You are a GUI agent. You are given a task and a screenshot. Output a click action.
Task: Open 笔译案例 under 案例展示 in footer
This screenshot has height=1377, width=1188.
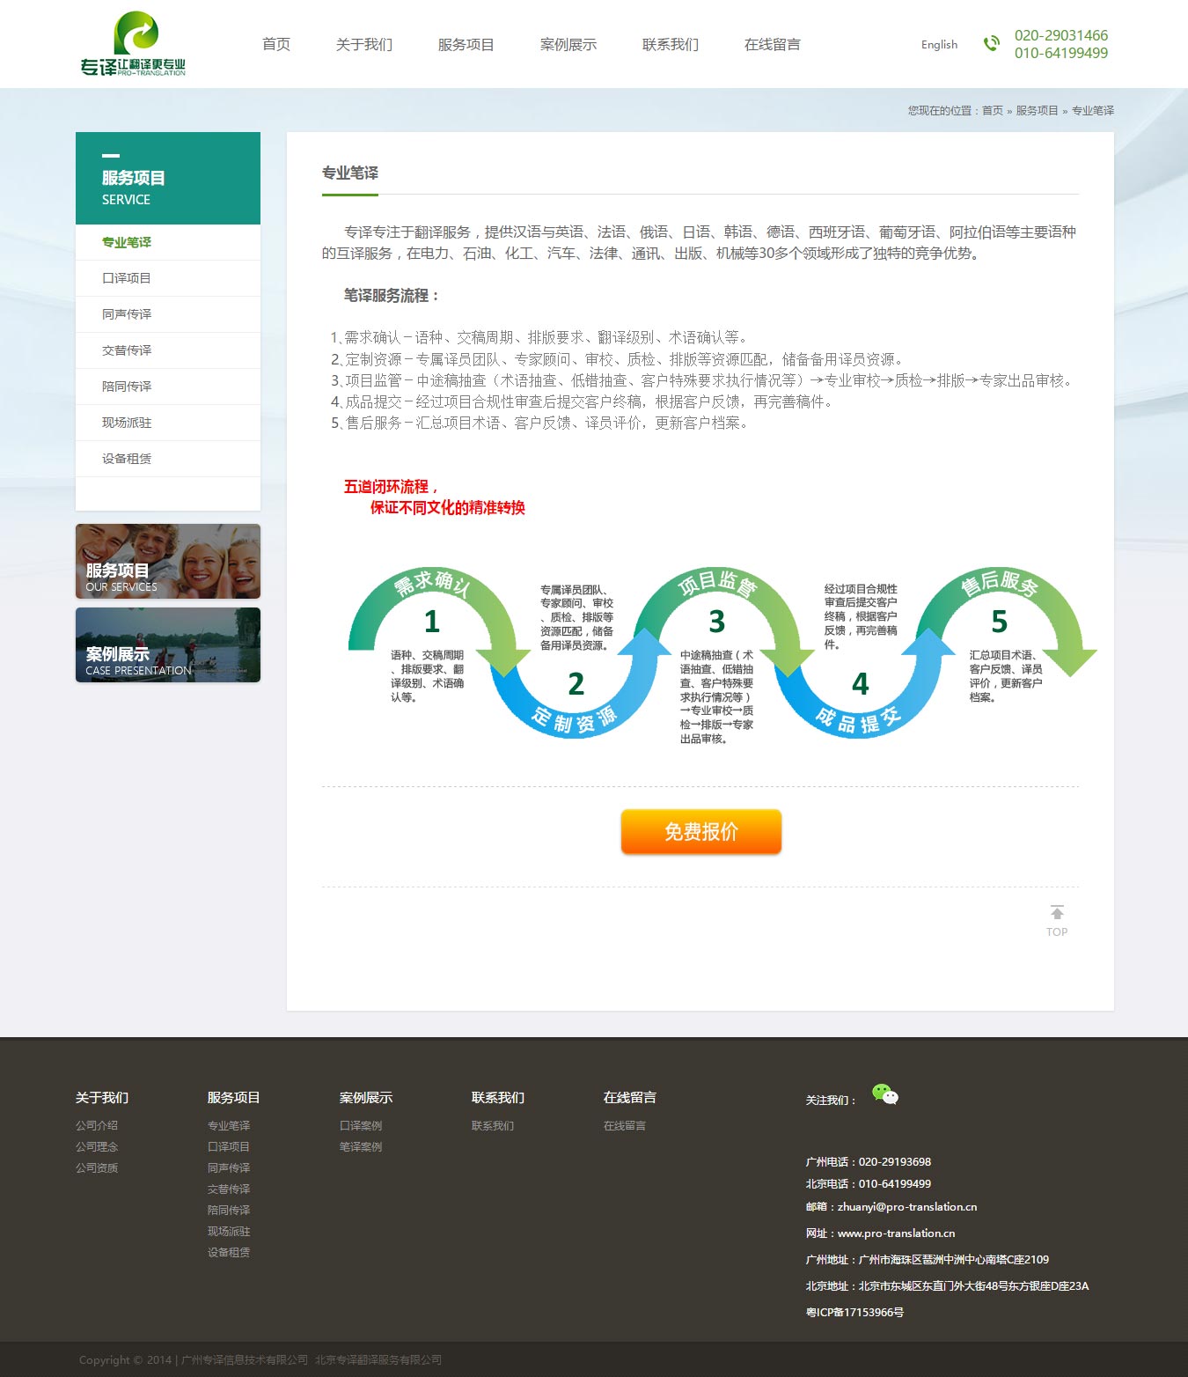[360, 1146]
